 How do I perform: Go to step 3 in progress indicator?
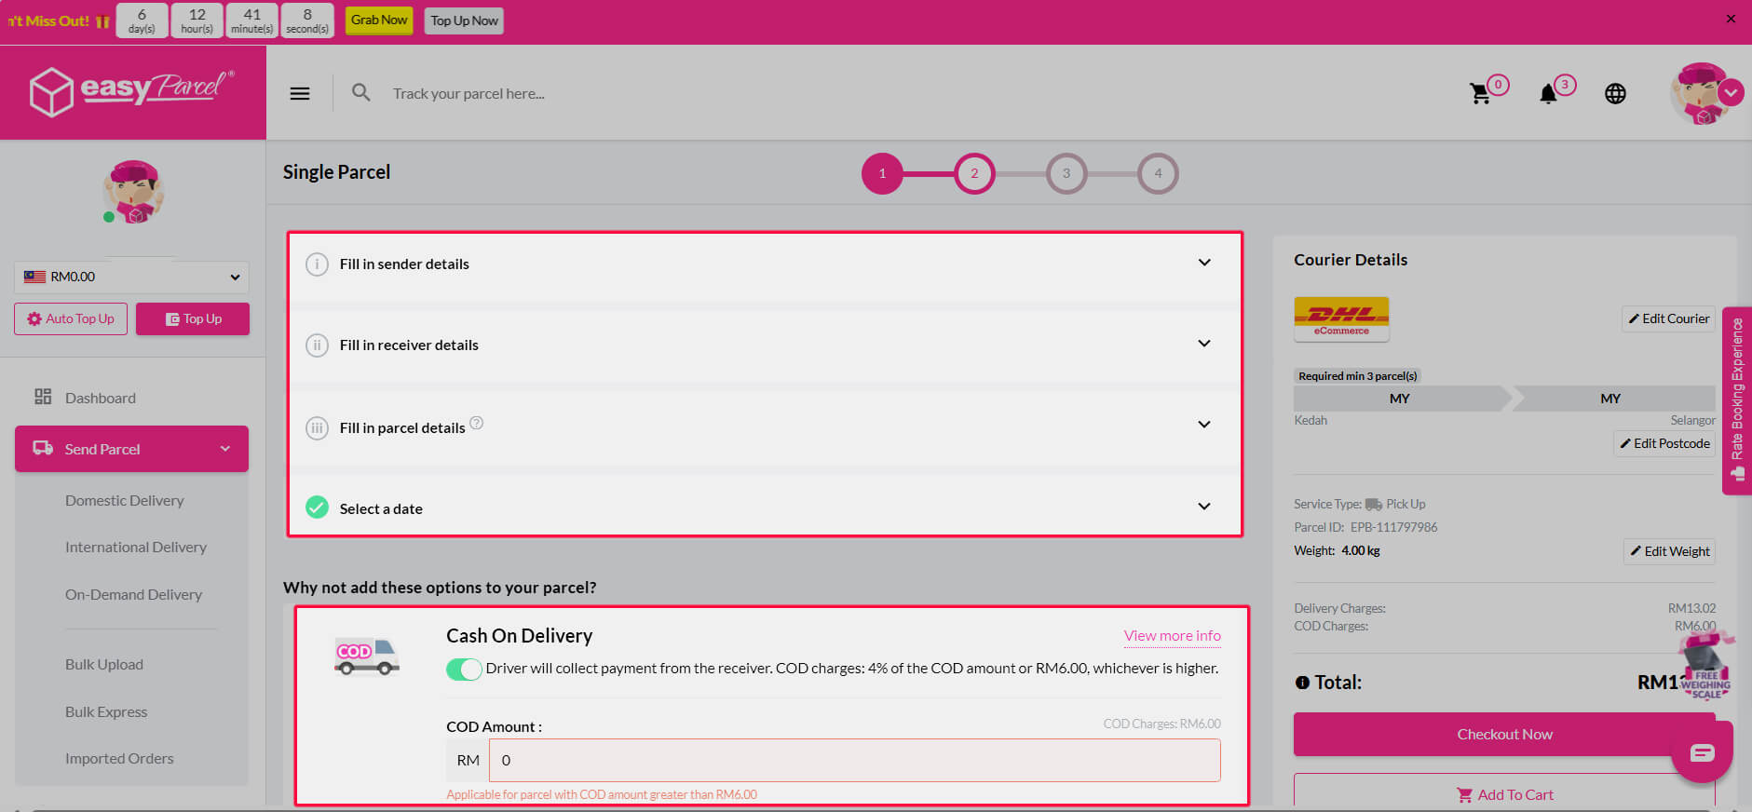pyautogui.click(x=1066, y=173)
